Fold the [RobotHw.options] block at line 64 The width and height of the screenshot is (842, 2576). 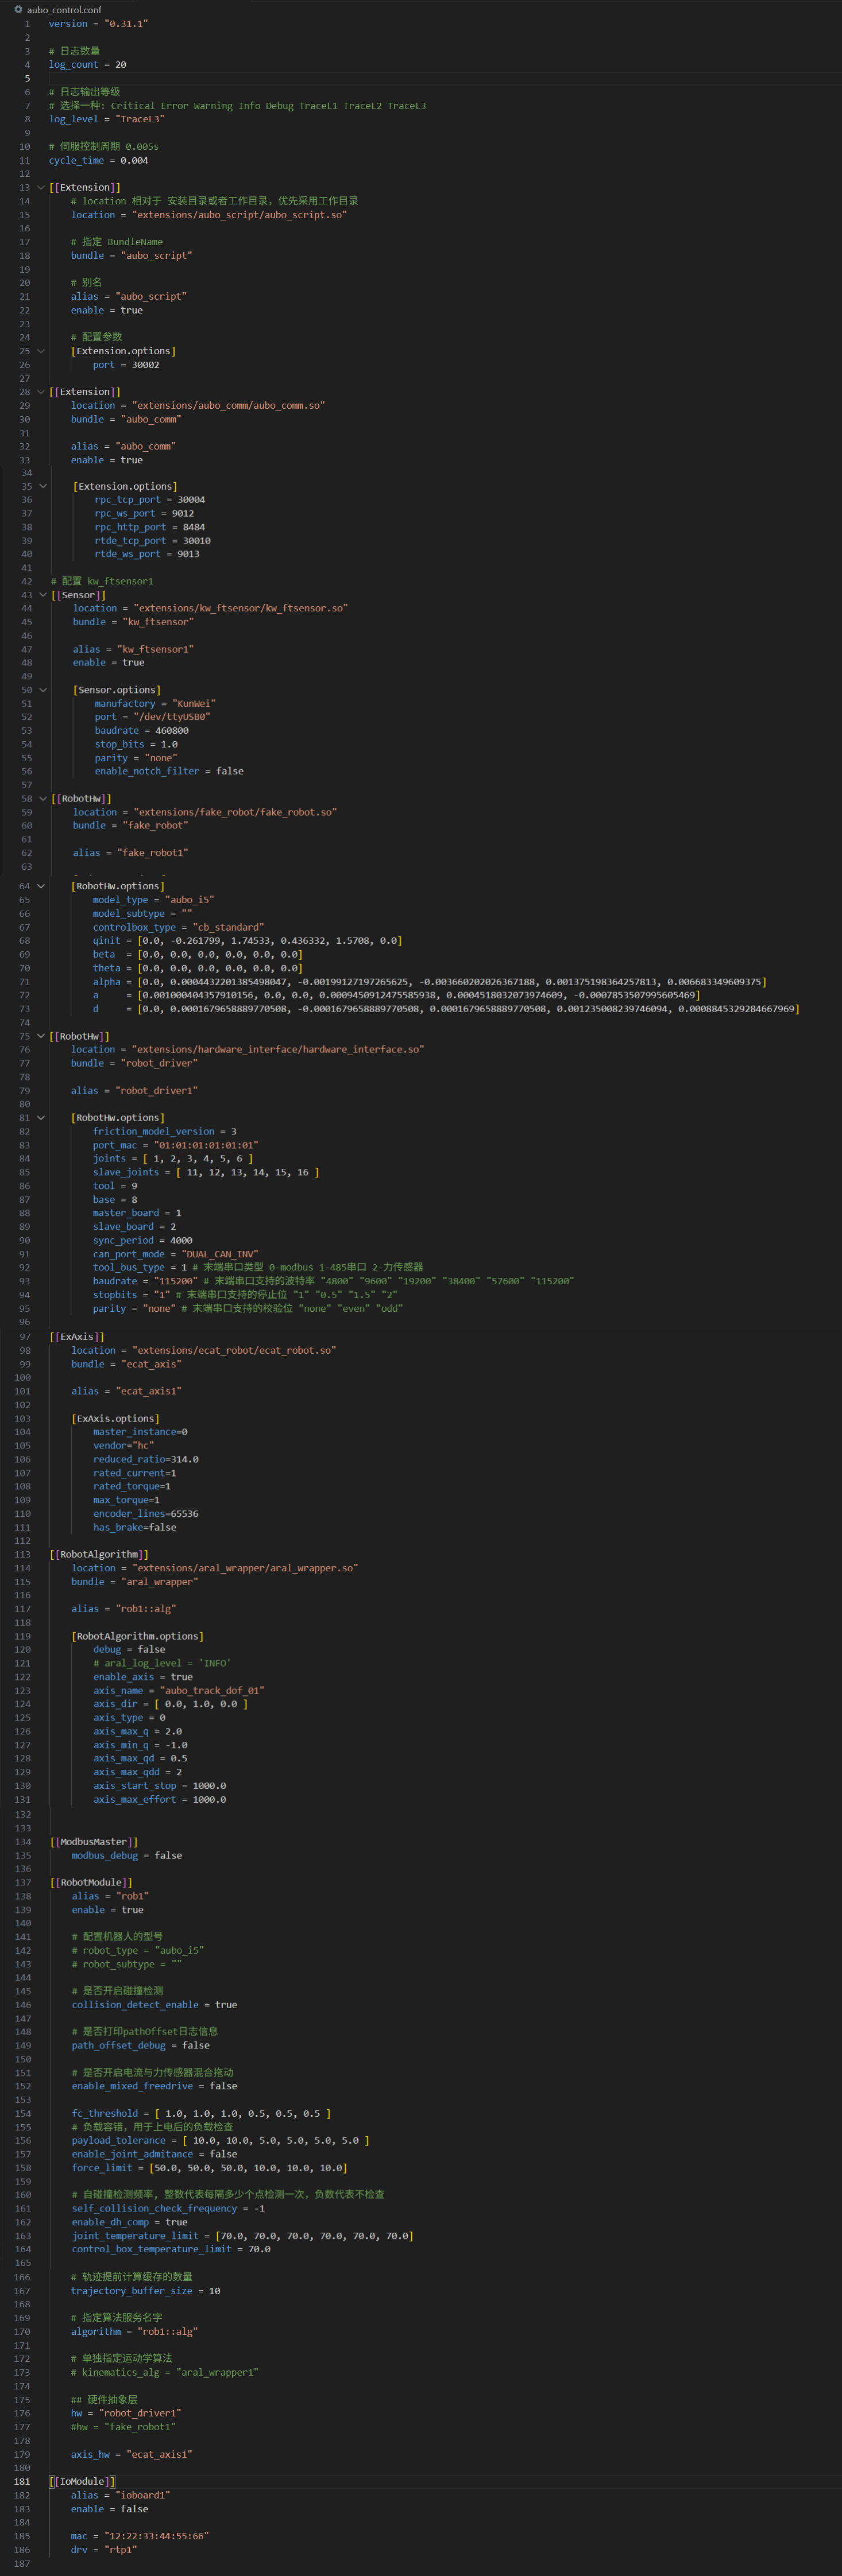click(x=41, y=886)
